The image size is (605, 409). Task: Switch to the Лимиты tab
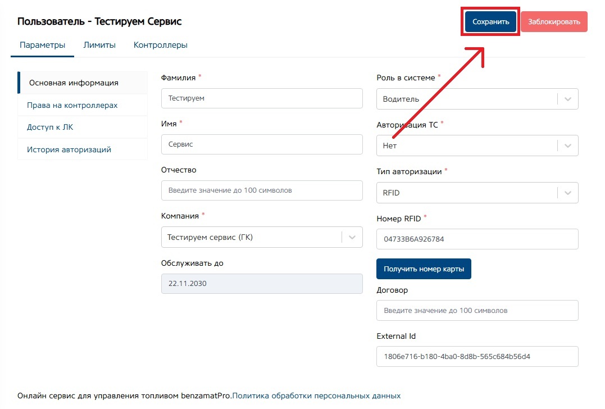pos(99,45)
